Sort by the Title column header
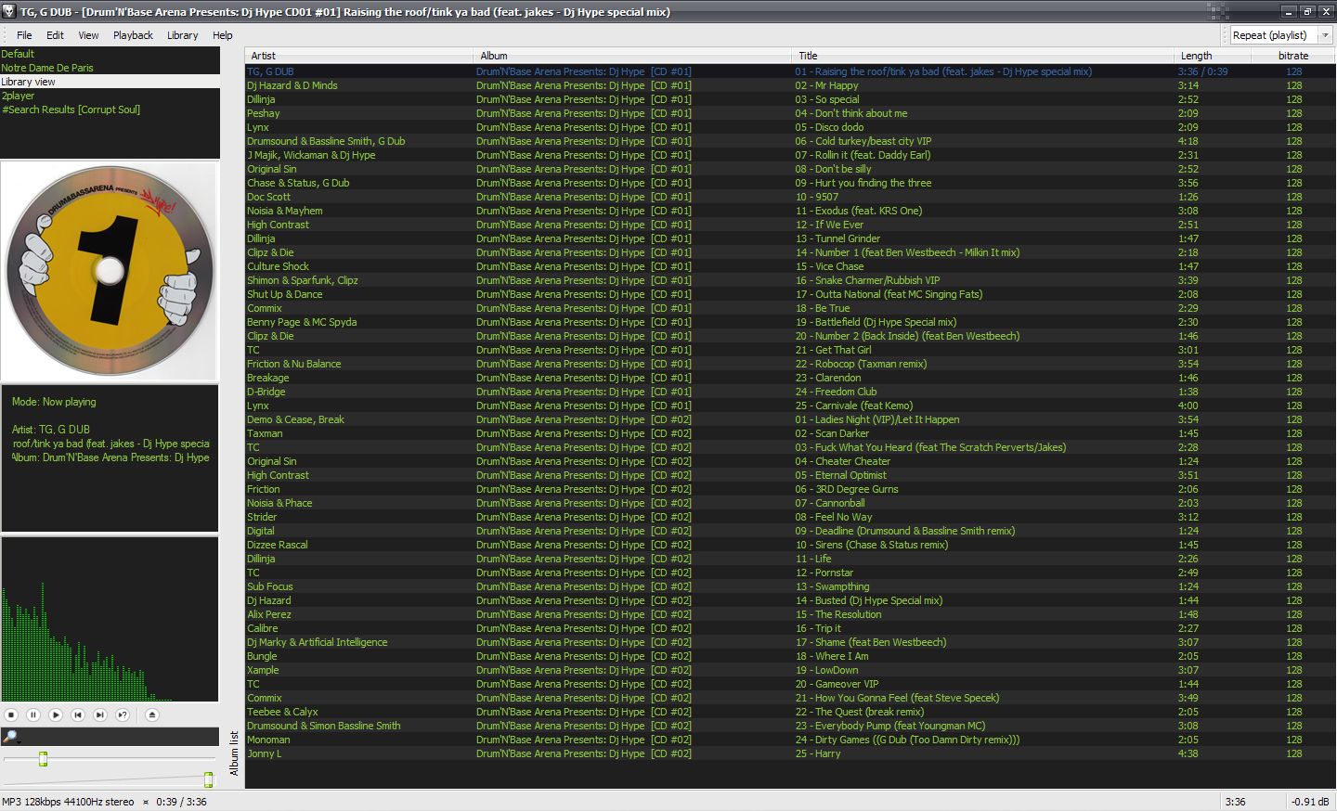The width and height of the screenshot is (1337, 811). (x=982, y=56)
